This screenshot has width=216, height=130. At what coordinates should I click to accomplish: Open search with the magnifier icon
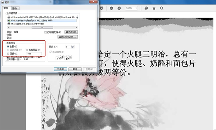[162, 8]
